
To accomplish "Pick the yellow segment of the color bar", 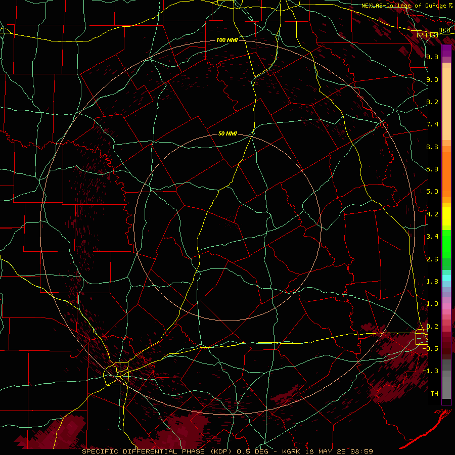I will pos(446,216).
